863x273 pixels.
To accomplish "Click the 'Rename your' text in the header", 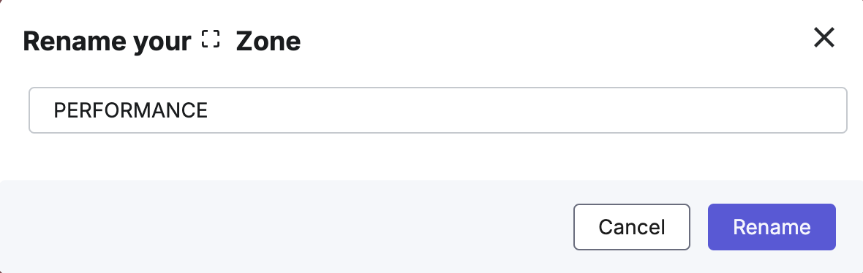I will [x=107, y=42].
